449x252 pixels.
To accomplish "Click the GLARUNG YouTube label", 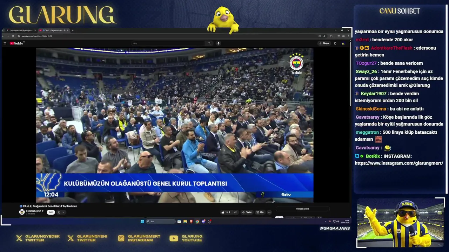I will point(192,238).
